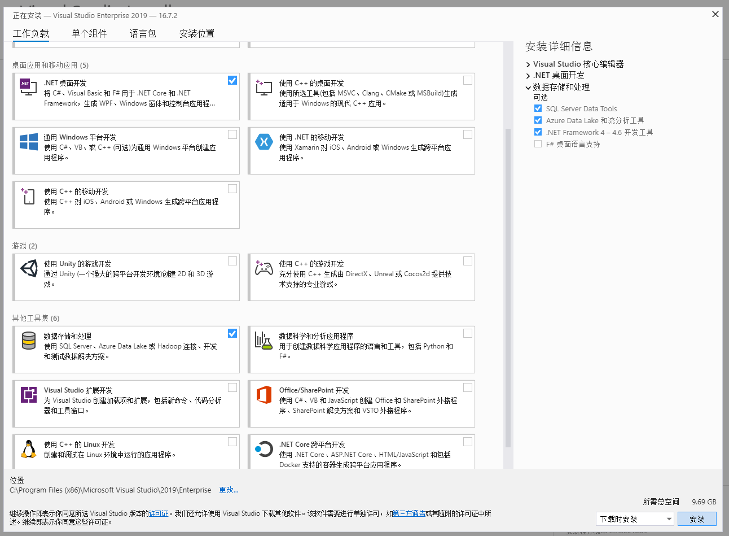Screen dimensions: 729x536
Task: Collapse 数据存储和处理 install details
Action: tap(528, 88)
